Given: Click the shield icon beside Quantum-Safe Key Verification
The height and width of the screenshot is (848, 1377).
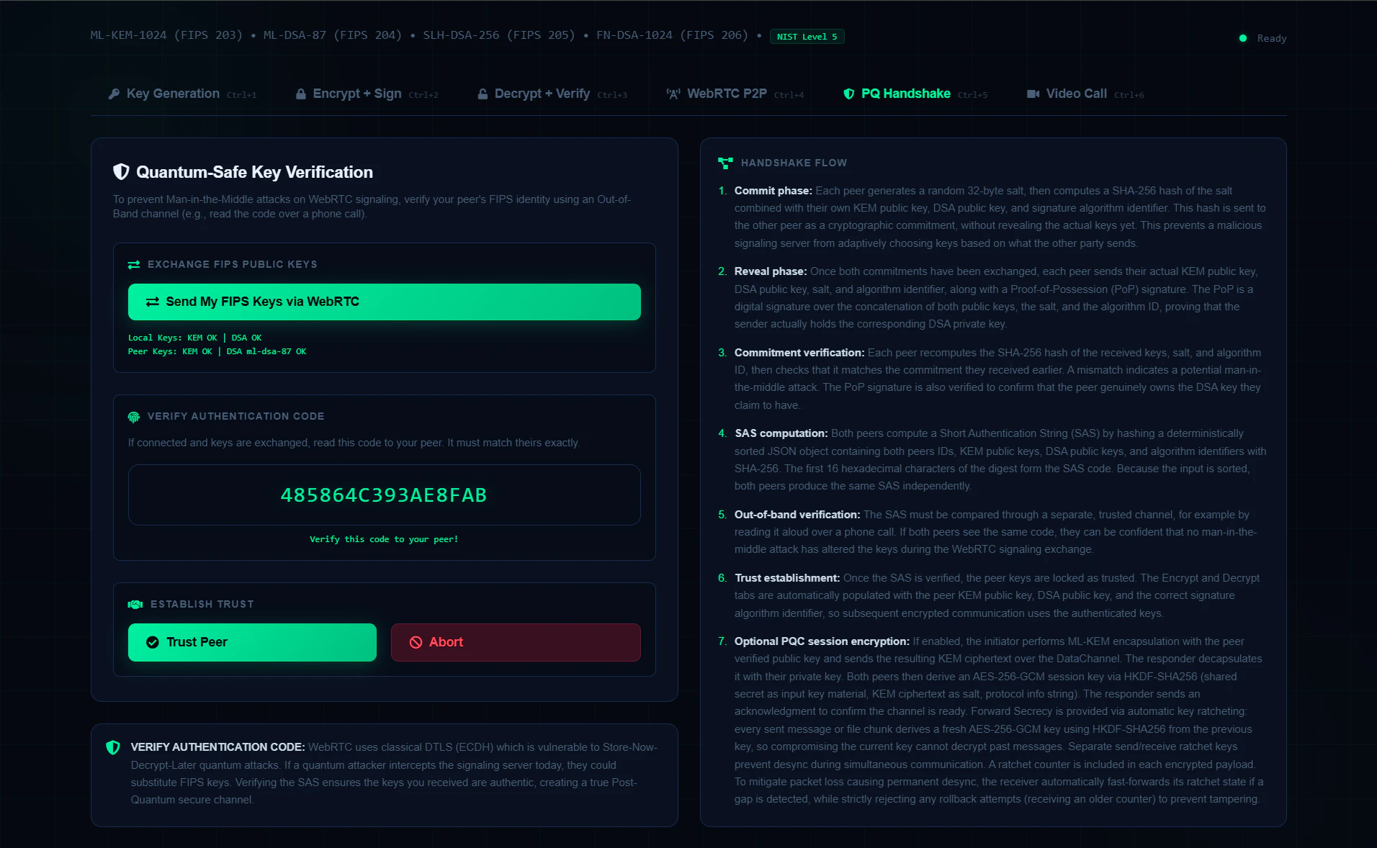Looking at the screenshot, I should 121,171.
